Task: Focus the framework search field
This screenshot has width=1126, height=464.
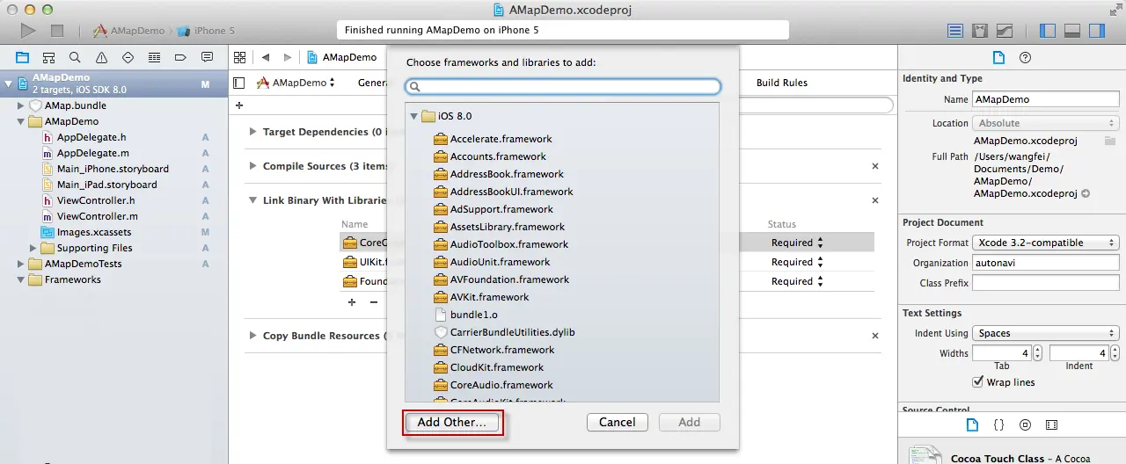Action: pos(563,87)
